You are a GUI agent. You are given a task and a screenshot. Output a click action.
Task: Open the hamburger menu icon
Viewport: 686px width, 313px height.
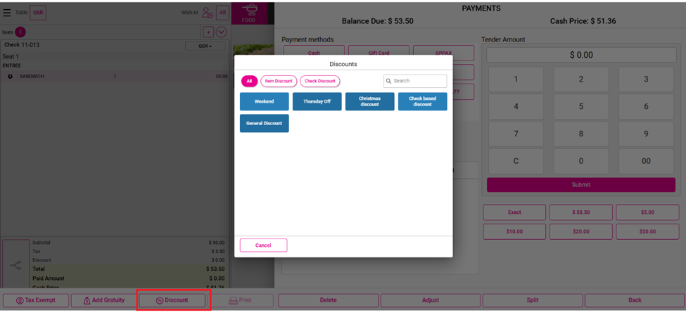point(7,13)
